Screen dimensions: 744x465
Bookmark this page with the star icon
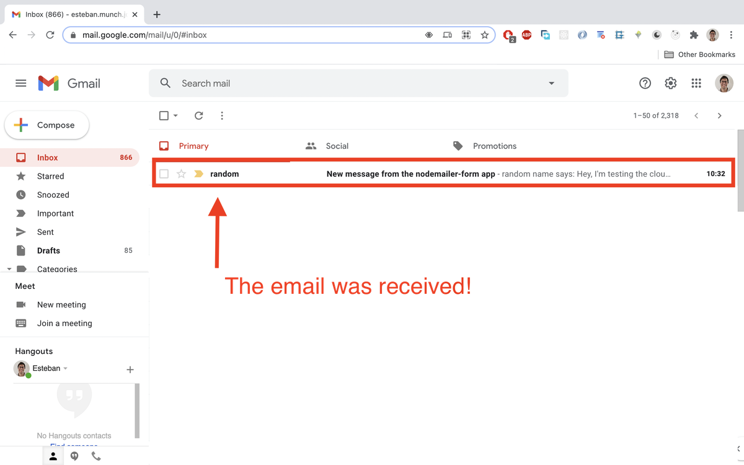485,35
